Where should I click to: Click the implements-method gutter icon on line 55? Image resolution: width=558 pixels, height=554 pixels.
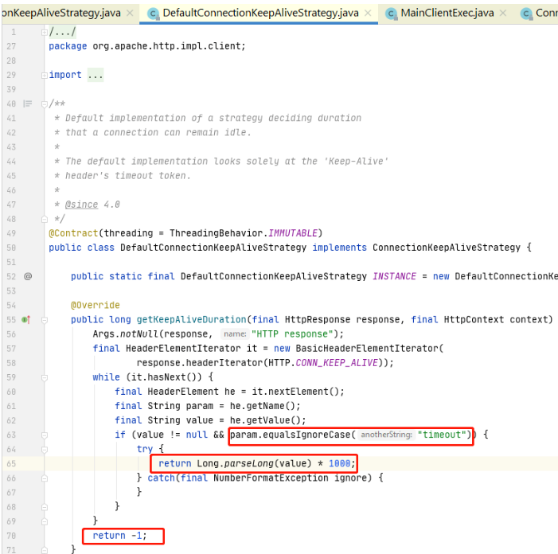pyautogui.click(x=26, y=319)
